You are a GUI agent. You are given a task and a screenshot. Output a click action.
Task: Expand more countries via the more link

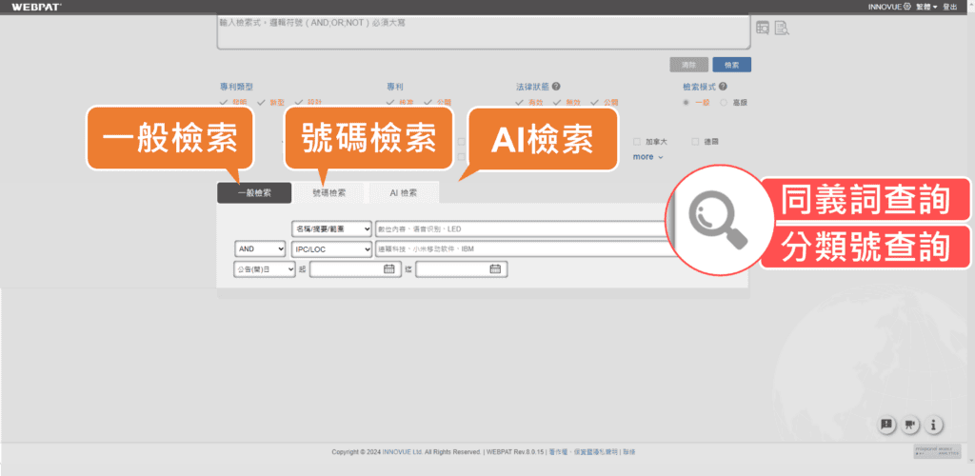coord(647,157)
